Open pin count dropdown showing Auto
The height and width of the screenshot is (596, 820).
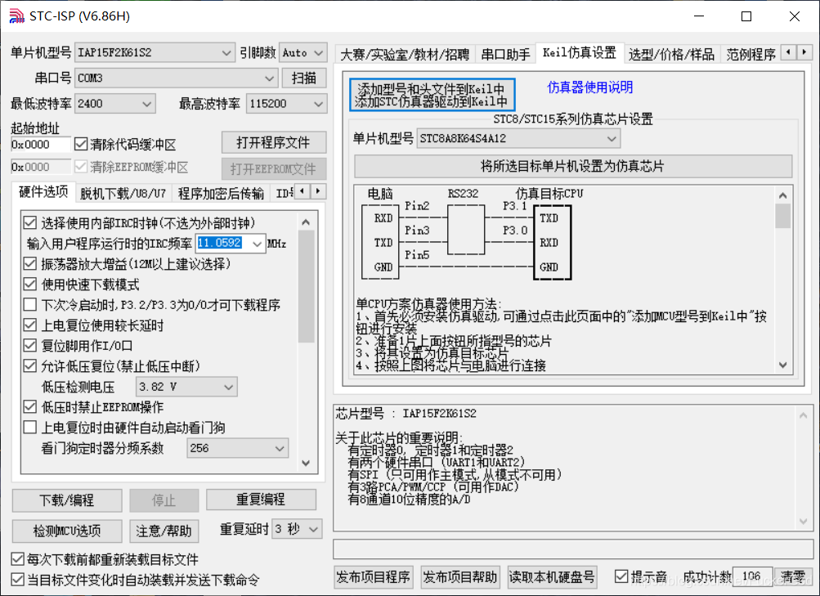pos(303,52)
